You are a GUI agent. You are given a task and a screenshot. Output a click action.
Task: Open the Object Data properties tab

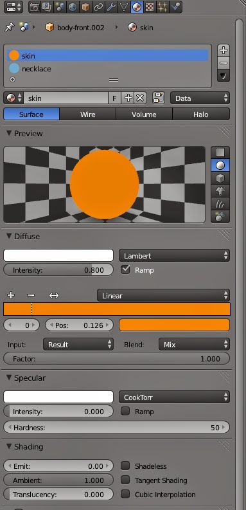tap(124, 7)
